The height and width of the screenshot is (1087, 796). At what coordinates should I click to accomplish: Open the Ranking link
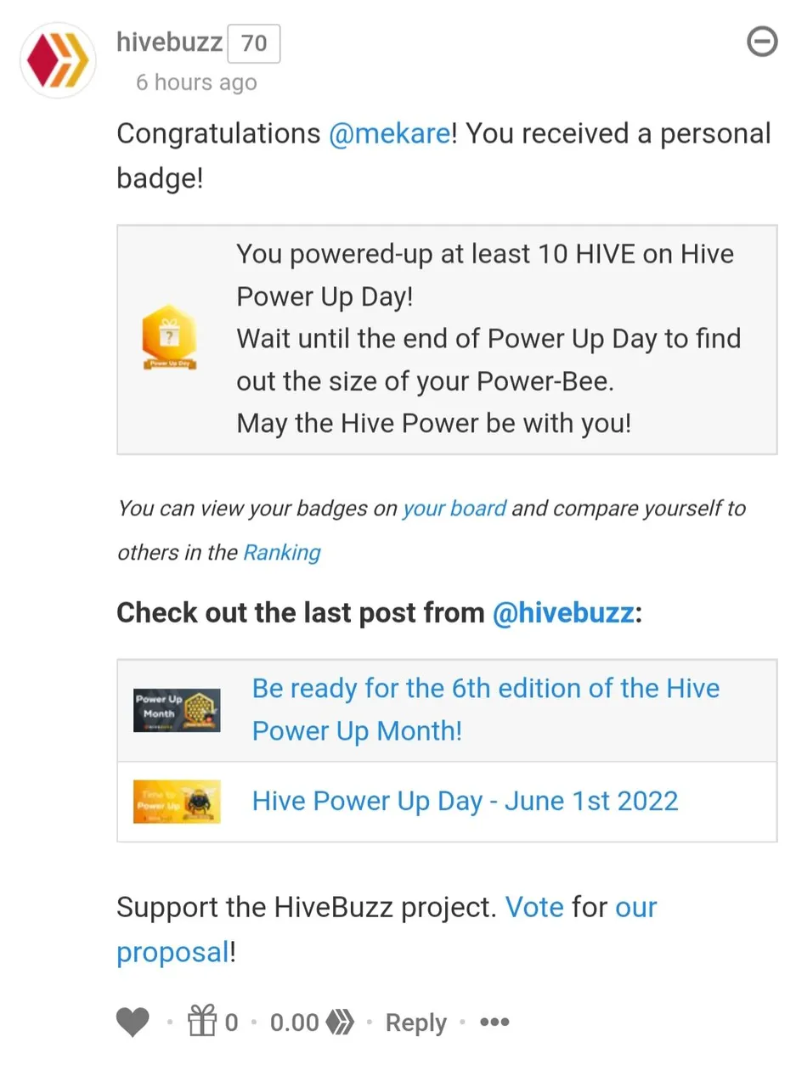click(x=282, y=553)
